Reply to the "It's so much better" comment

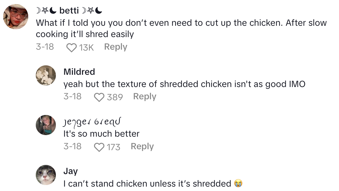(x=142, y=146)
